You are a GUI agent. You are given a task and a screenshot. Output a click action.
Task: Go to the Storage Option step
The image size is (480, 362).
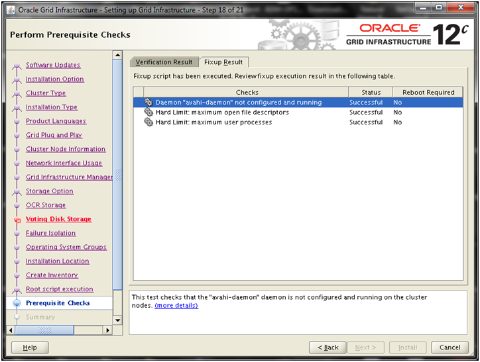click(x=50, y=191)
